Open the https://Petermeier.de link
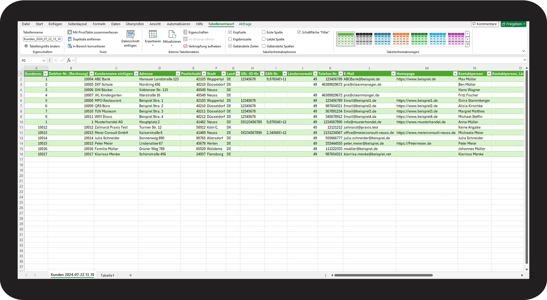 pyautogui.click(x=414, y=143)
